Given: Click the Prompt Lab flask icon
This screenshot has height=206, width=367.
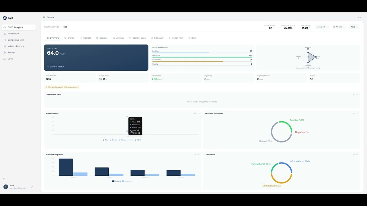Looking at the screenshot, I should coord(5,34).
